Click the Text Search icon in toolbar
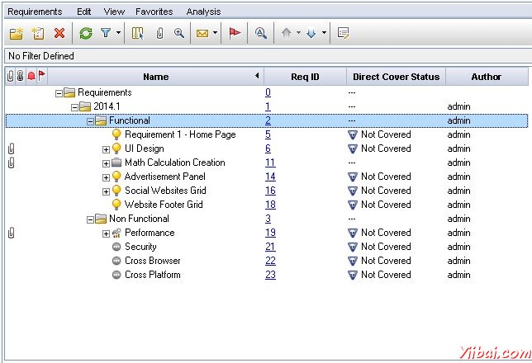The image size is (532, 363). point(261,33)
